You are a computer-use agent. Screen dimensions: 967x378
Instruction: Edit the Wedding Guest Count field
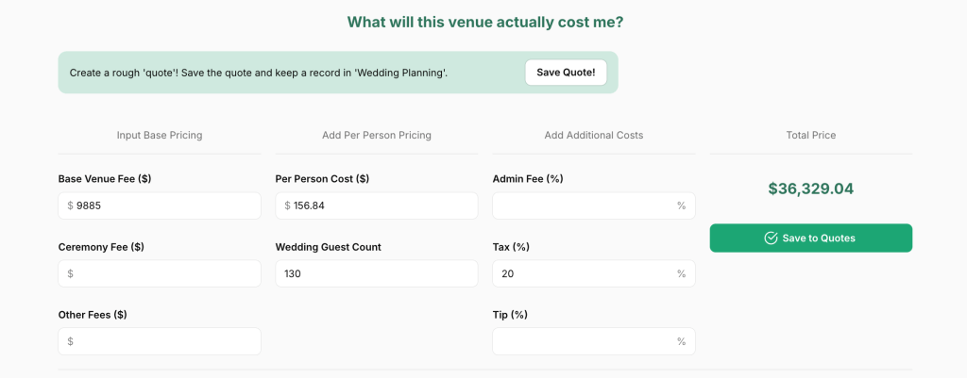point(376,273)
